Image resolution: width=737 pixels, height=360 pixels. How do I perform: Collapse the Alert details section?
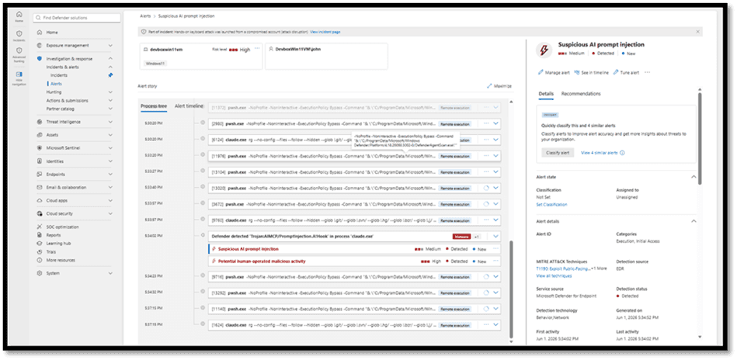point(694,220)
